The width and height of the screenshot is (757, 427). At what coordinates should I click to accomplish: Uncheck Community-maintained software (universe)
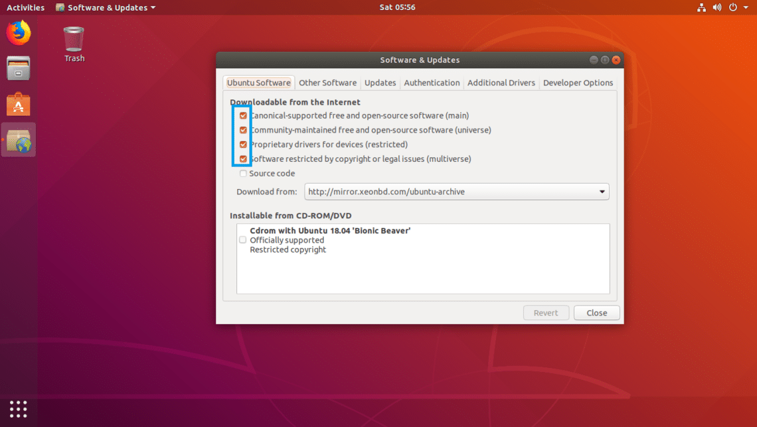243,130
